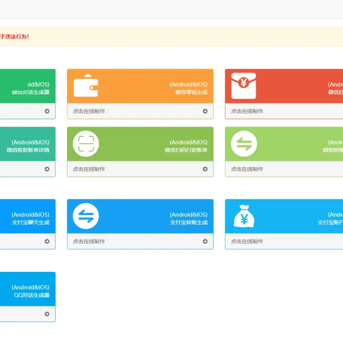Open 点击在线制作 under 支付宝转账生成
The image size is (343, 343).
click(89, 241)
